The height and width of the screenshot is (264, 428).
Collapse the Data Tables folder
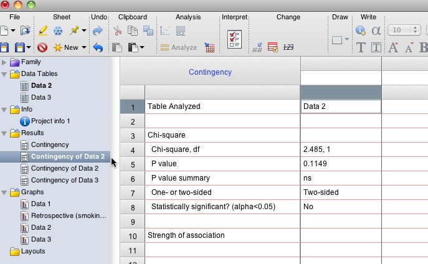pos(5,74)
